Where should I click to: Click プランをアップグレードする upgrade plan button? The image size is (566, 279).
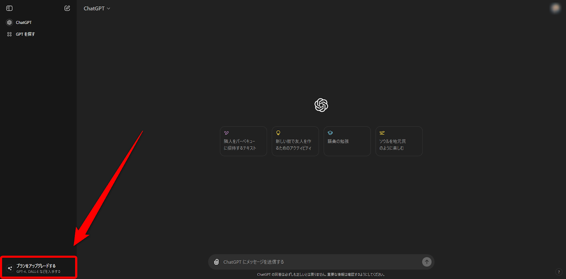[39, 268]
